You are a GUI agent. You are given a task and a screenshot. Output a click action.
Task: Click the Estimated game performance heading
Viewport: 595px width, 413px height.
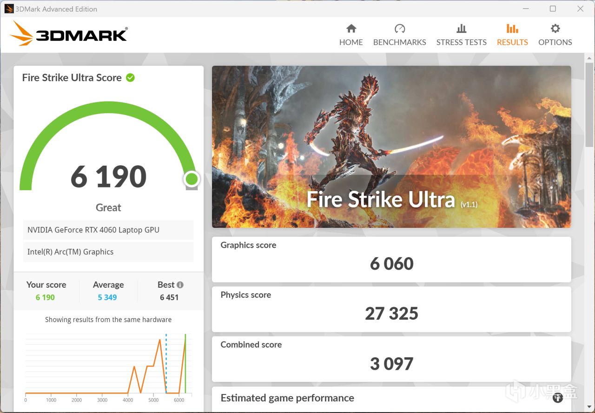[287, 398]
